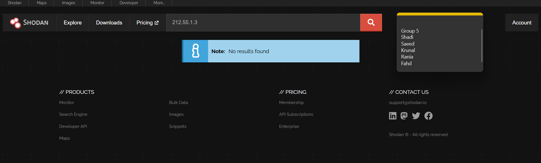Click the info icon in the note banner

pyautogui.click(x=196, y=51)
